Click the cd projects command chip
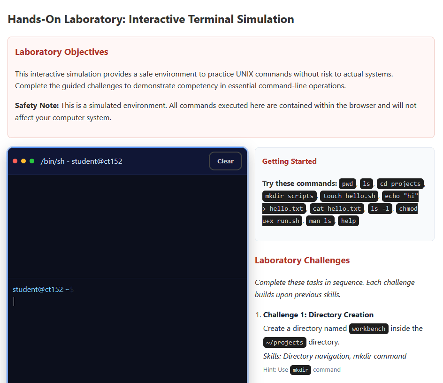Image resolution: width=443 pixels, height=383 pixels. (x=400, y=184)
